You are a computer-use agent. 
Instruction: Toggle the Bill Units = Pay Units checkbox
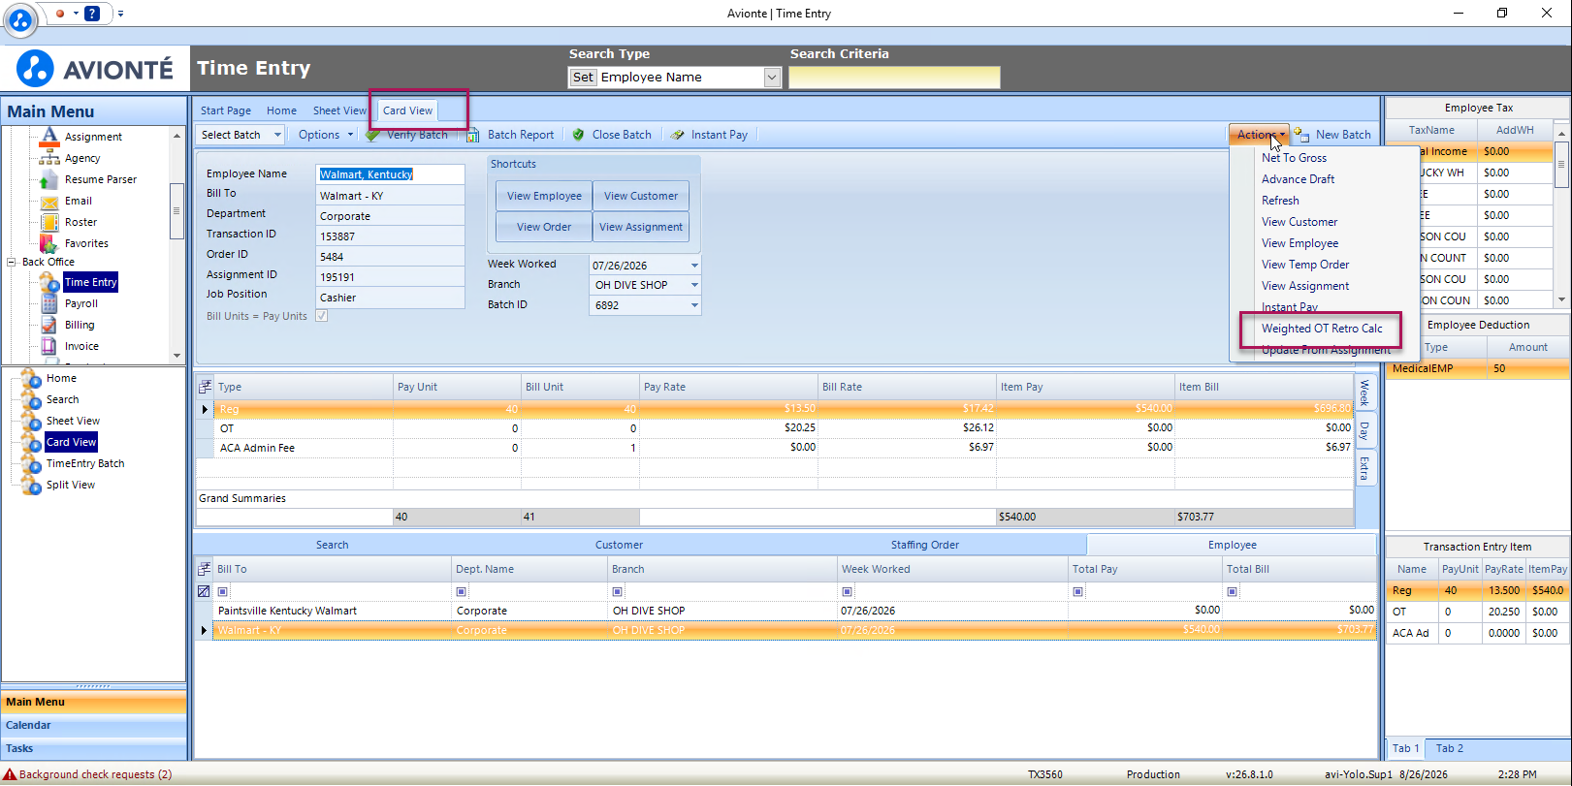[x=321, y=316]
